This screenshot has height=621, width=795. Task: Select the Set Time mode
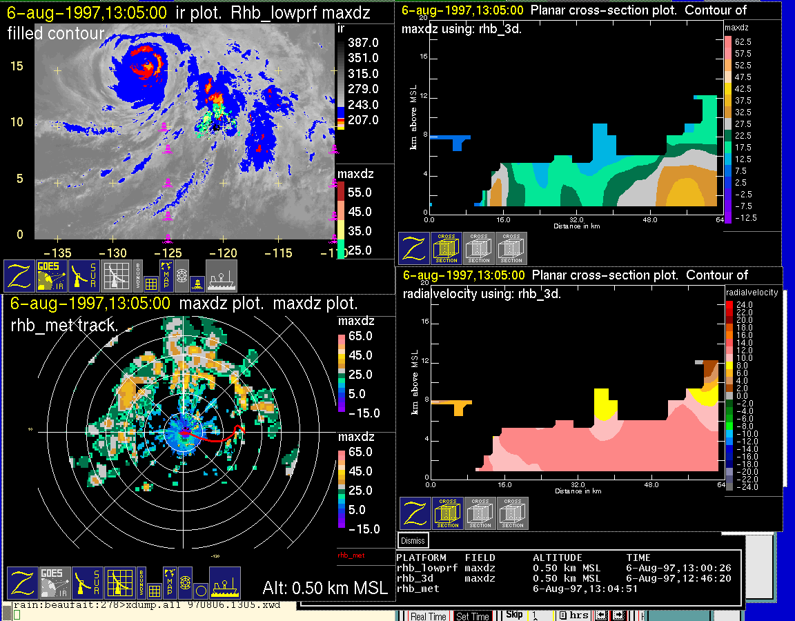click(472, 616)
